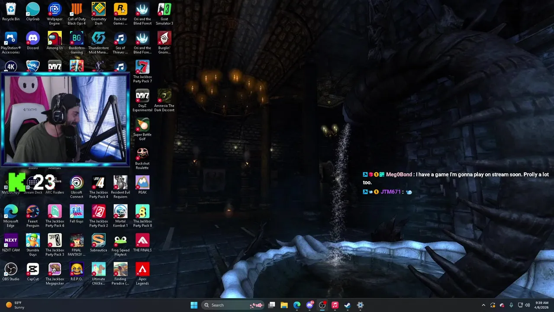Open the Resident Evil Requiem shortcut
Viewport: 554px width, 312px height.
(x=120, y=187)
